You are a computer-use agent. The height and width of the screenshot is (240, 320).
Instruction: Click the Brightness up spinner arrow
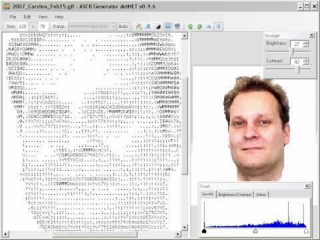point(306,43)
